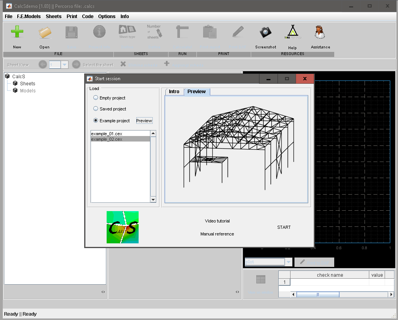
Task: Click the check table horizontal scrollbar thumb
Action: click(318, 294)
